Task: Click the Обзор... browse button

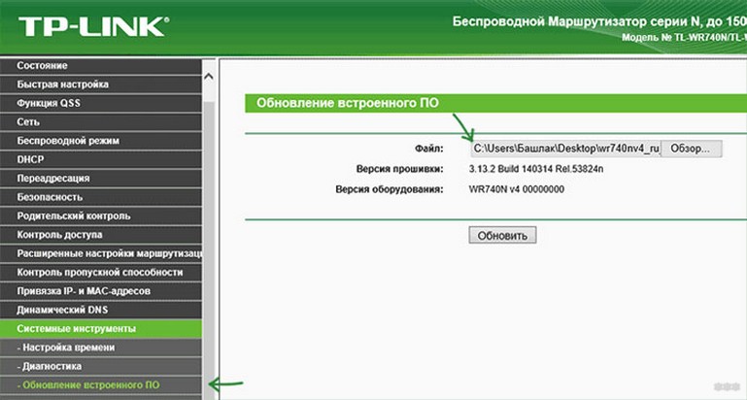Action: [x=691, y=149]
